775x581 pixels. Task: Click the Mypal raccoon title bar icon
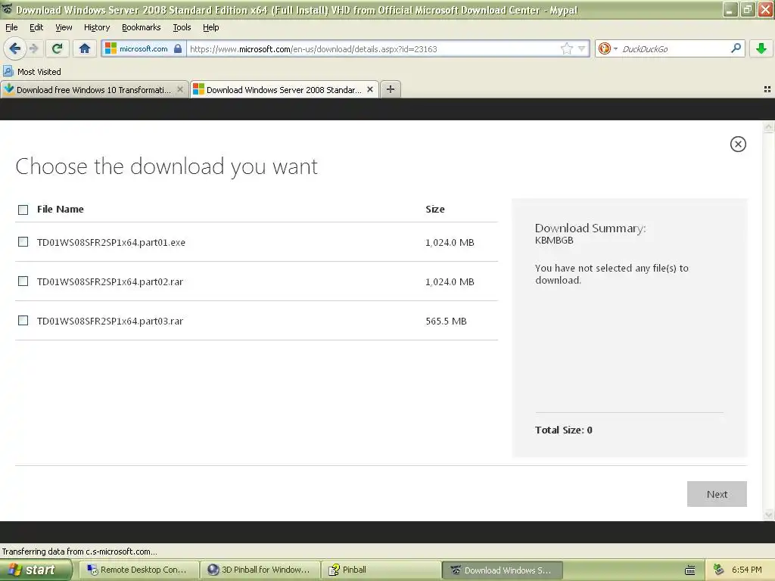click(8, 10)
